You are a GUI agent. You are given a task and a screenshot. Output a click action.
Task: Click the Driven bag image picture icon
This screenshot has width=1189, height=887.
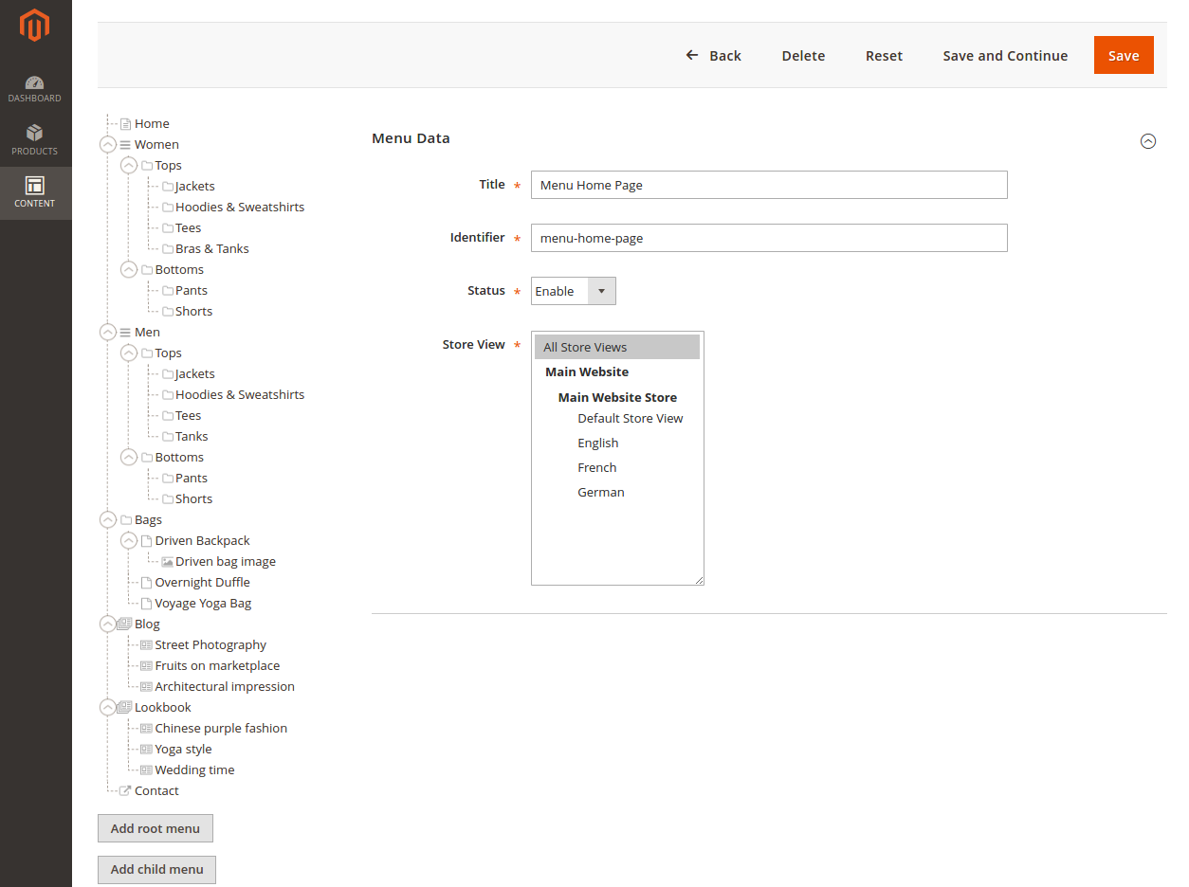click(x=167, y=562)
